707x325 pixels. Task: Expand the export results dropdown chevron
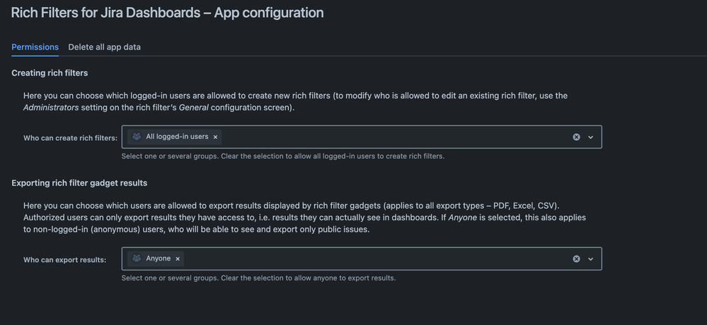click(591, 259)
